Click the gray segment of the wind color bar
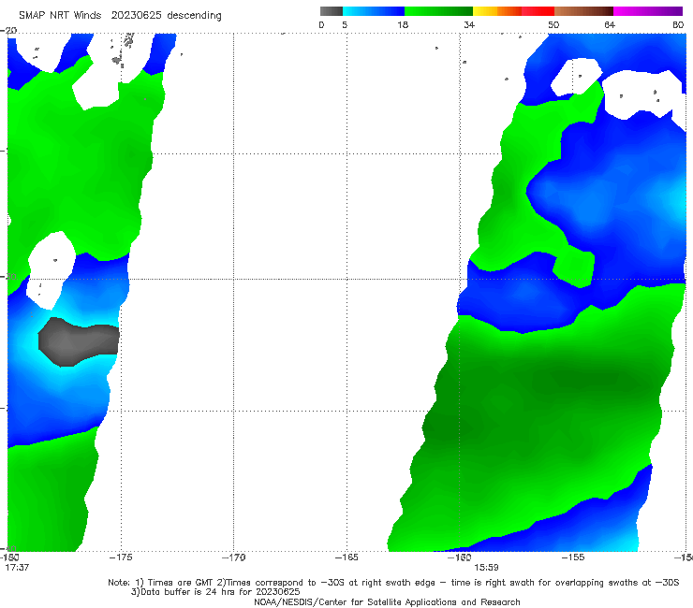The width and height of the screenshot is (693, 608). [331, 11]
